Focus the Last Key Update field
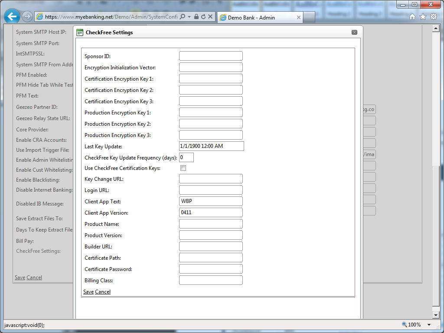 (211, 146)
